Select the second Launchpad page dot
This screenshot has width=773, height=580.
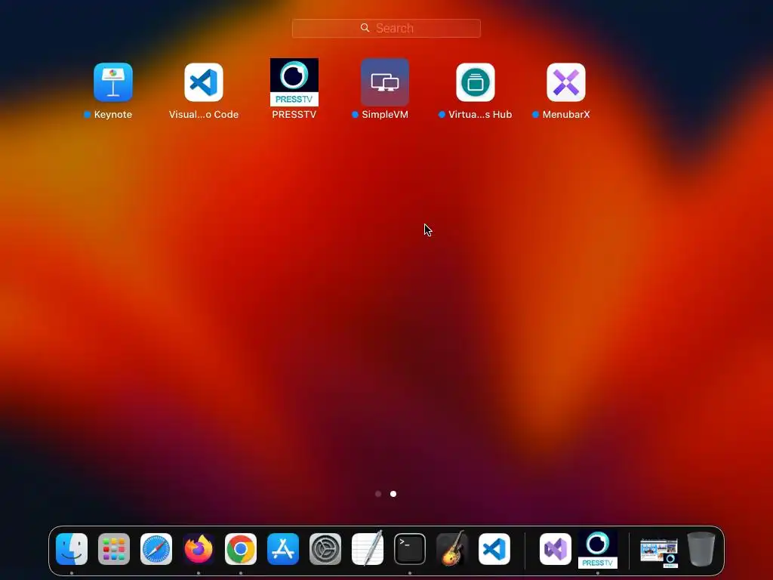pyautogui.click(x=393, y=494)
